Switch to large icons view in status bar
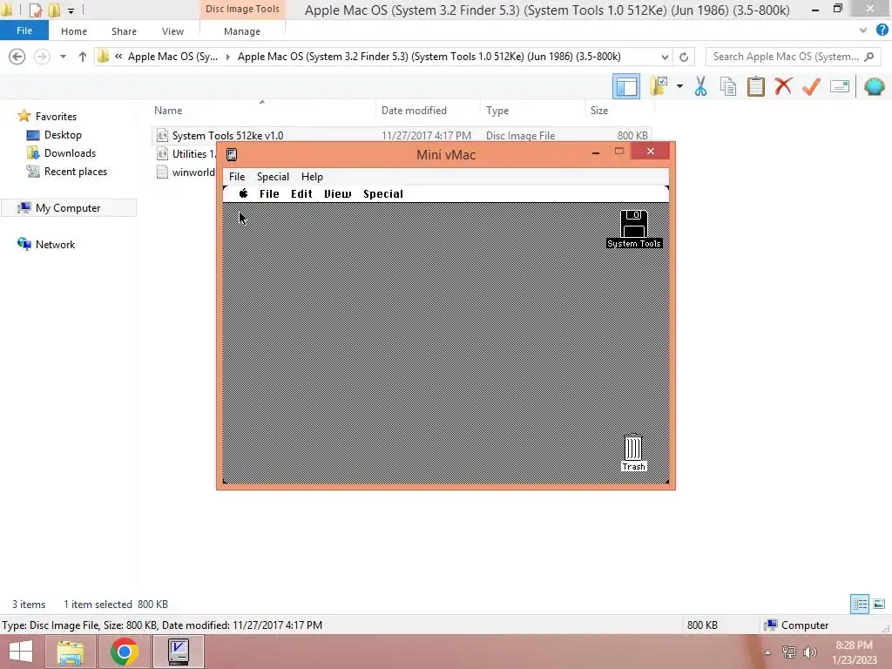 coord(878,604)
